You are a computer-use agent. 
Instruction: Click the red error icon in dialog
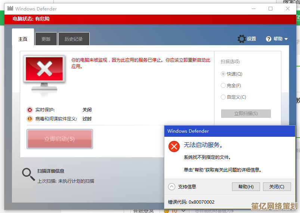[x=174, y=146]
